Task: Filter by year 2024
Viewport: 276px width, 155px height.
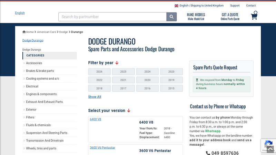Action: pos(147,72)
